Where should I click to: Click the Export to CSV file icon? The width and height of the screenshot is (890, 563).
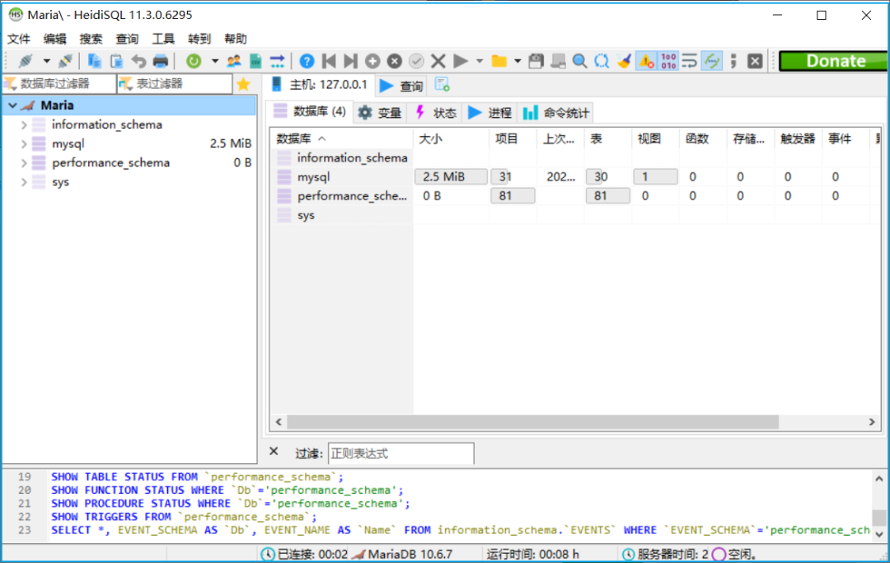tap(255, 61)
